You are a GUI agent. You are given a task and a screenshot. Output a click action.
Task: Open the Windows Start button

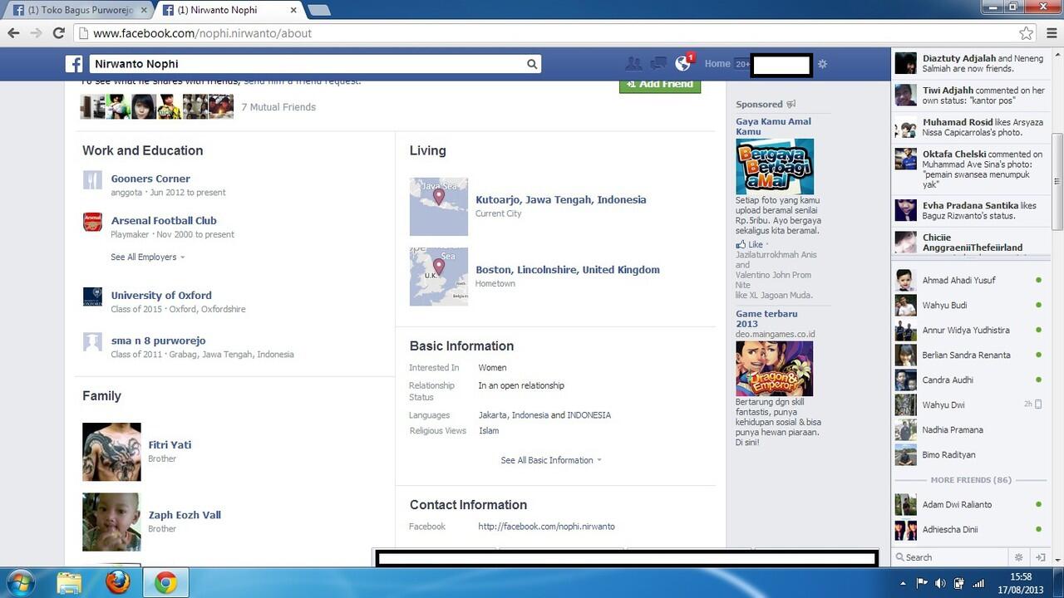pos(18,583)
